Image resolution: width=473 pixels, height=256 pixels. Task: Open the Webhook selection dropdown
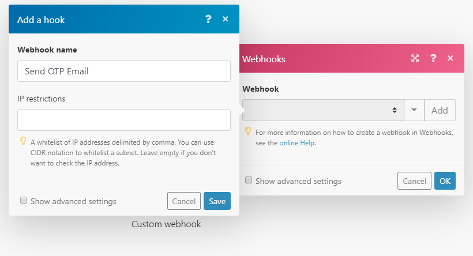tap(322, 110)
